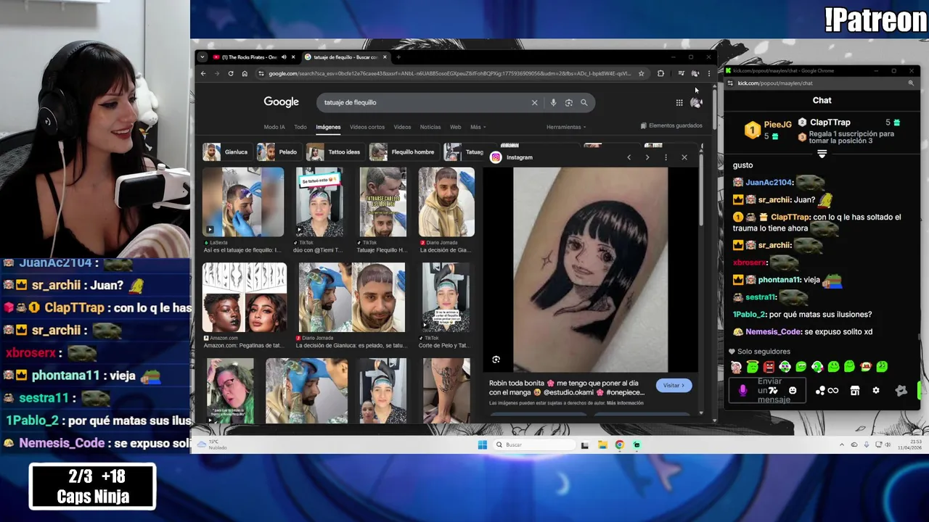This screenshot has height=522, width=929.
Task: Open the Kick shop storefront icon
Action: 855,391
